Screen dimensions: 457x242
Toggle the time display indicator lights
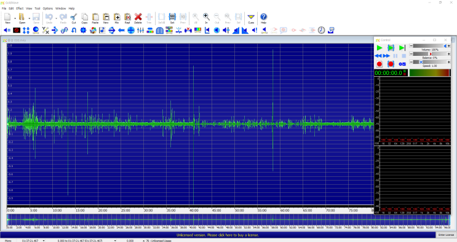coord(405,73)
